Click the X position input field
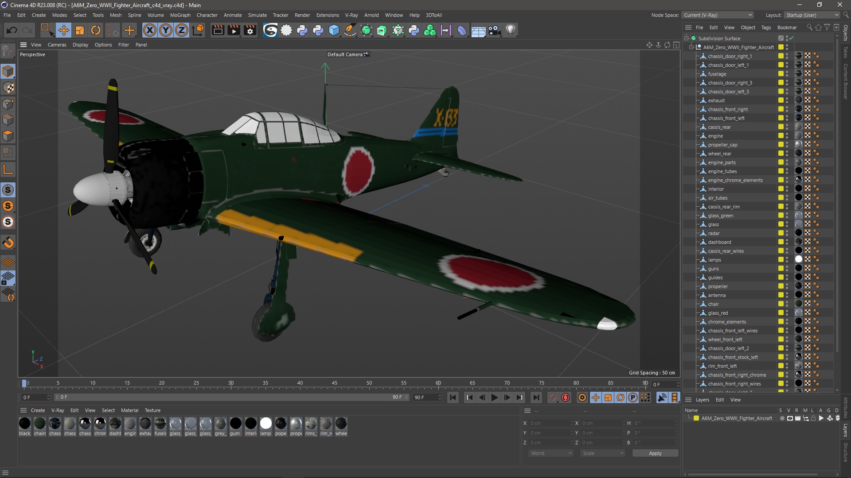851x478 pixels. pyautogui.click(x=551, y=423)
